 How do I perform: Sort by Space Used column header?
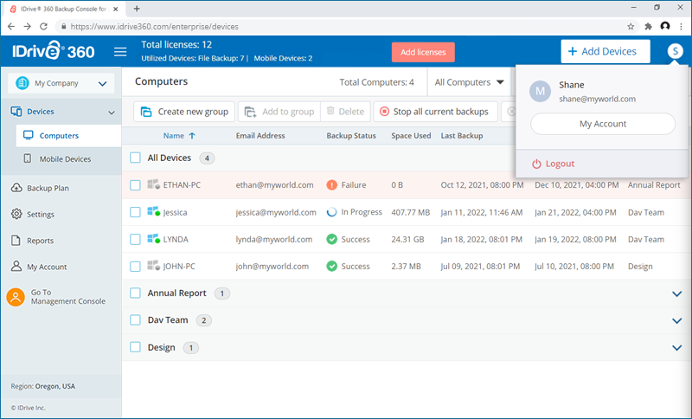point(411,136)
